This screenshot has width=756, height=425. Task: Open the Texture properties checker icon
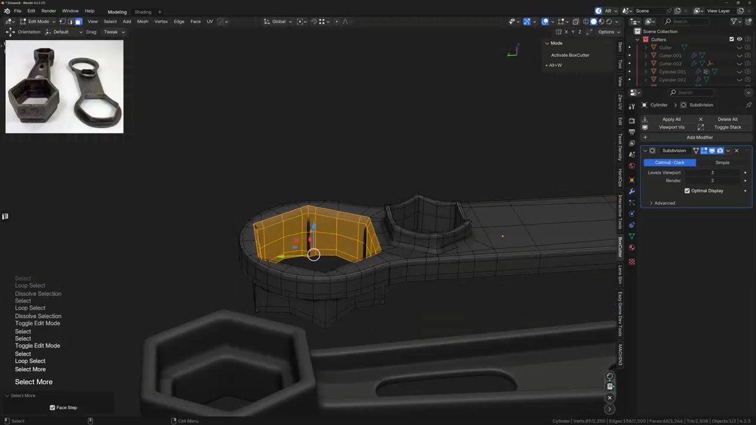pos(632,261)
